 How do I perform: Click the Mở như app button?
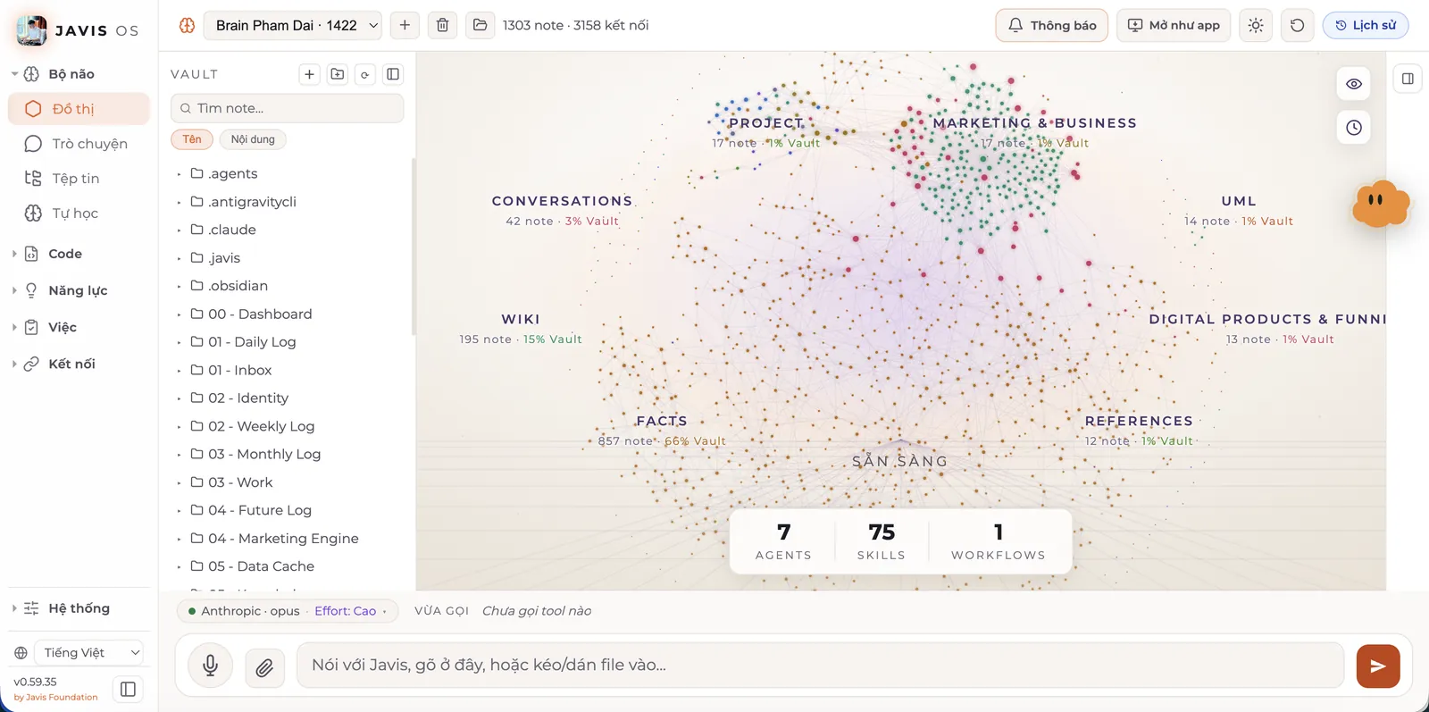click(1174, 25)
